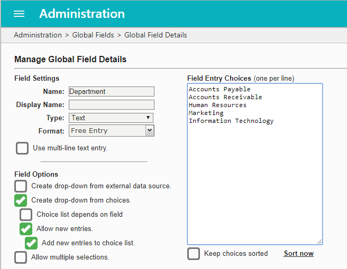Click the Global Field Details breadcrumb
The image size is (347, 269).
point(156,35)
